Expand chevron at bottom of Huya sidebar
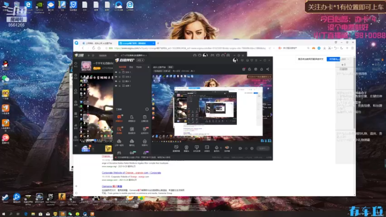Viewport: 386px width, 217px height. (x=76, y=146)
